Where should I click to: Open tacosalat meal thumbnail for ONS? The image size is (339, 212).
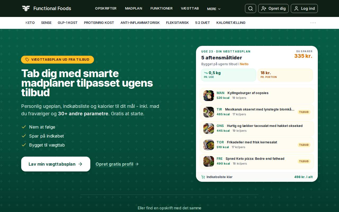tap(209, 129)
